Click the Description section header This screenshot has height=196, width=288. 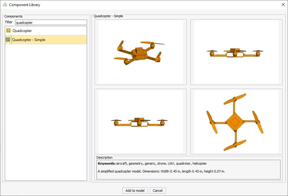104,157
